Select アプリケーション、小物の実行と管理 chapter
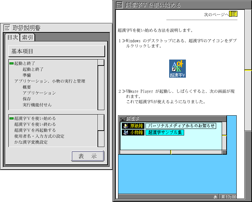252x202 pixels. [x=49, y=81]
